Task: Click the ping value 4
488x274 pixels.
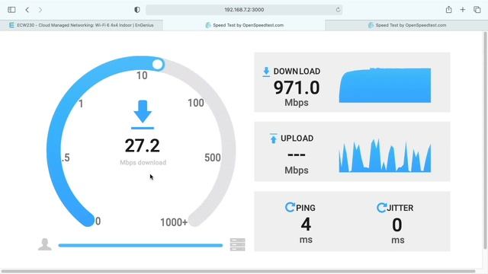Action: pos(306,225)
